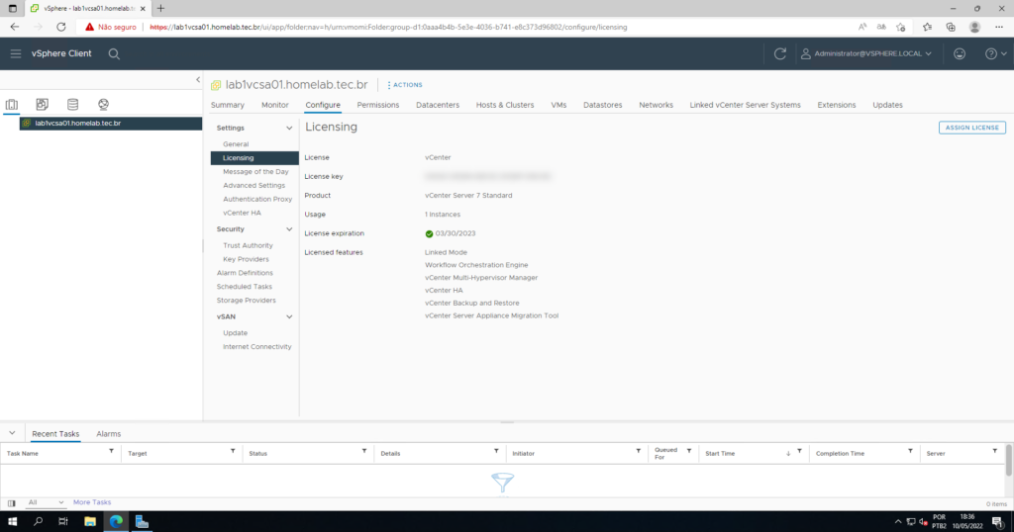Click the green license expiration status icon
This screenshot has width=1014, height=532.
429,233
